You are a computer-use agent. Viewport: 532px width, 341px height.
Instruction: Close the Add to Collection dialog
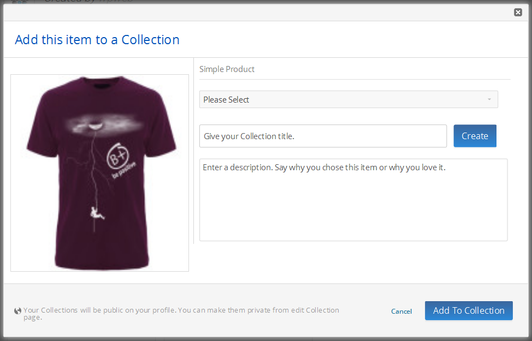click(518, 13)
